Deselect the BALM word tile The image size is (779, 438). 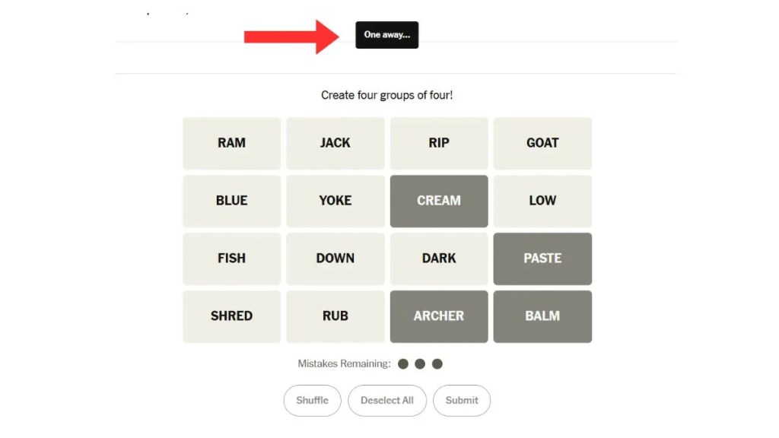tap(542, 316)
